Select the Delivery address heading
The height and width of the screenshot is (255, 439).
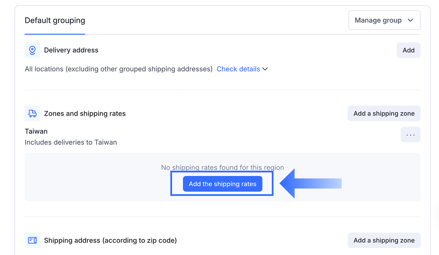point(71,50)
